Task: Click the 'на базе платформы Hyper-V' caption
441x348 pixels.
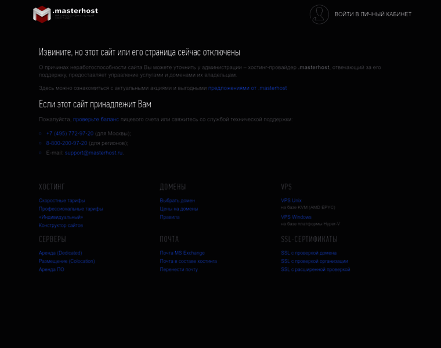Action: (310, 224)
